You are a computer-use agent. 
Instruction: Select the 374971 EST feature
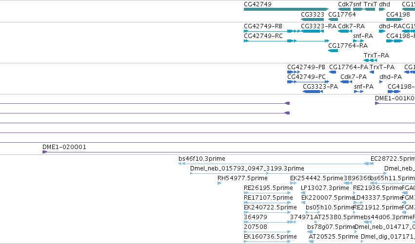pyautogui.click(x=293, y=222)
